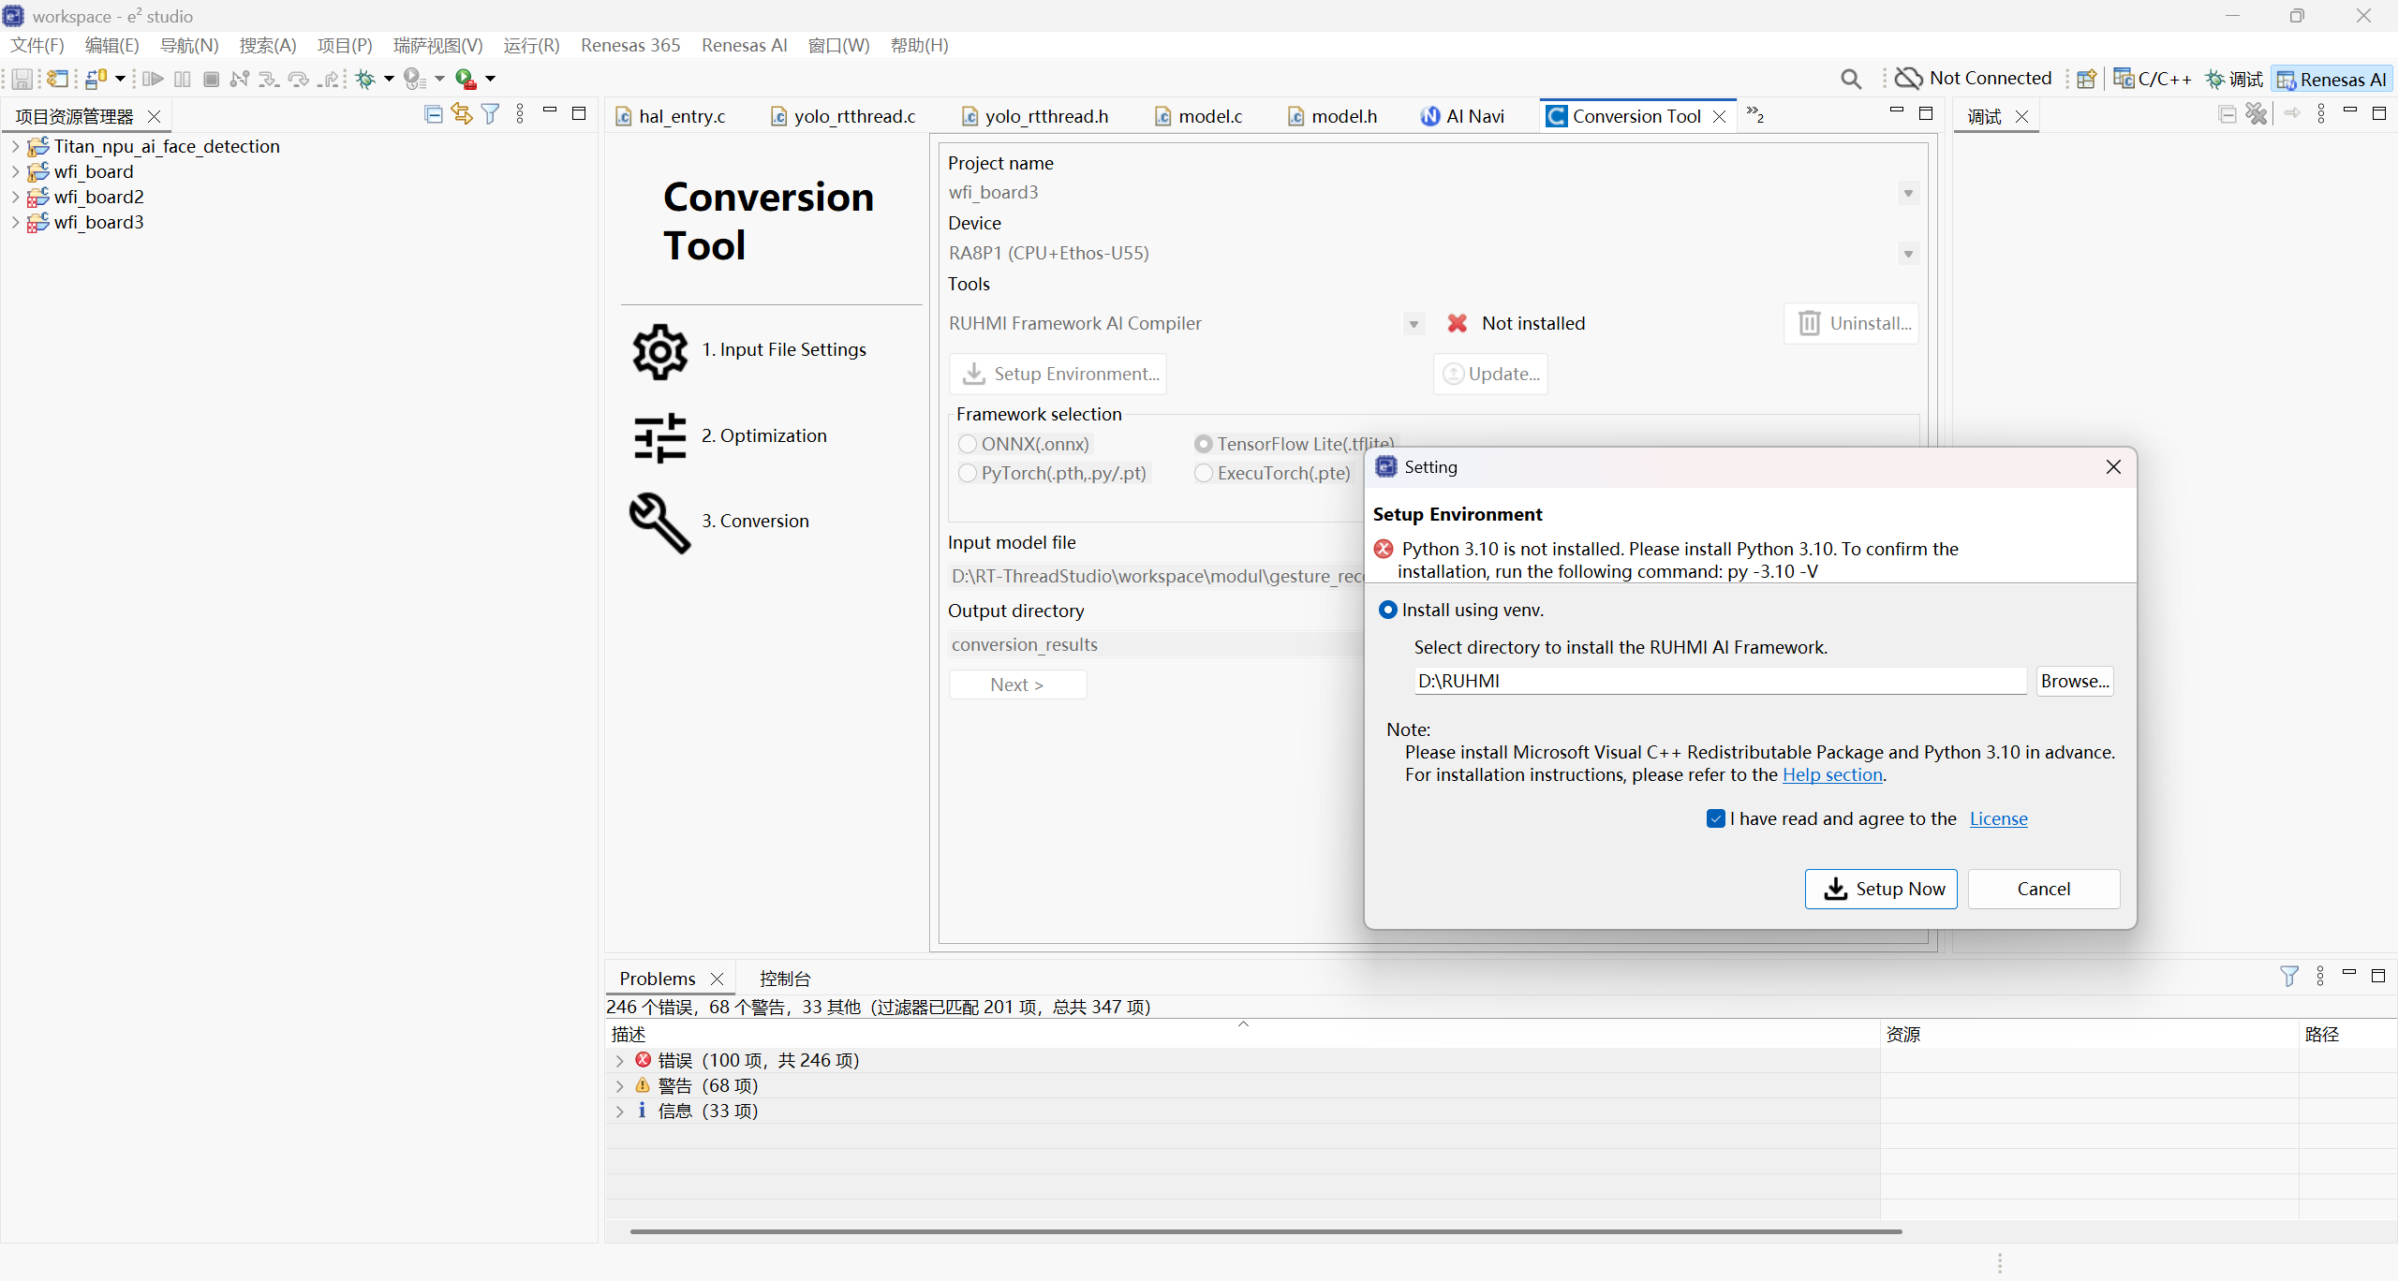Switch to the model.c editor tab
This screenshot has width=2398, height=1281.
[x=1200, y=116]
